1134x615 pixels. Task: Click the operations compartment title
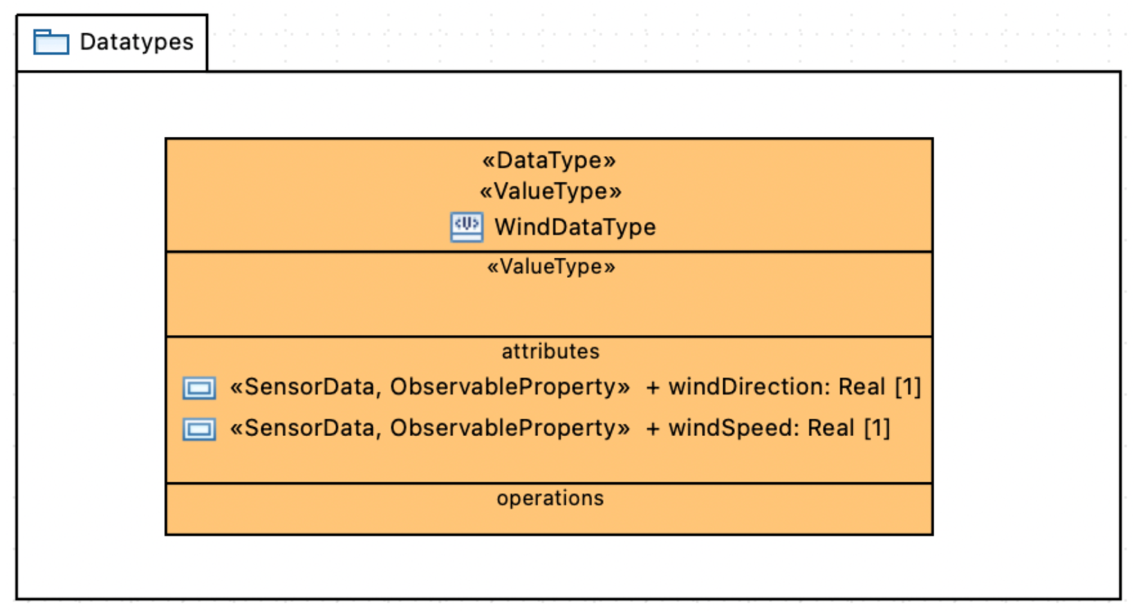click(x=550, y=498)
